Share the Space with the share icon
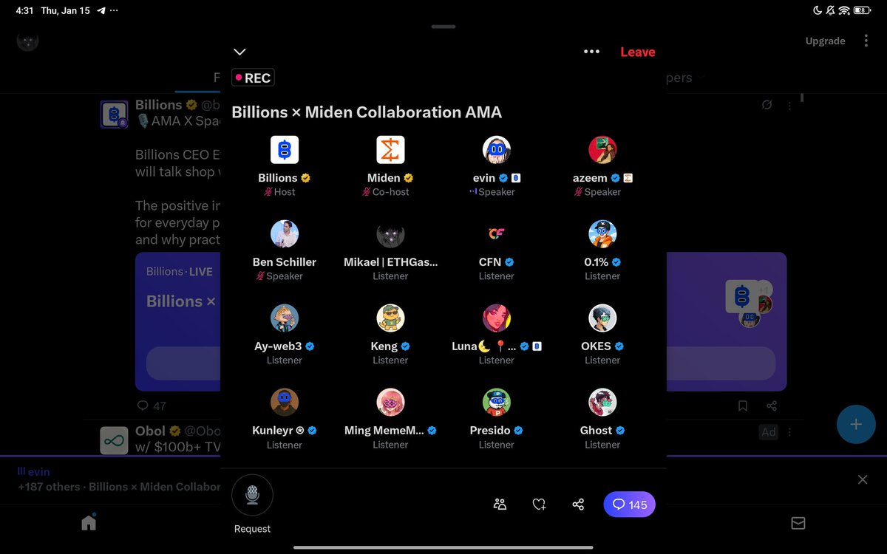 pyautogui.click(x=578, y=505)
